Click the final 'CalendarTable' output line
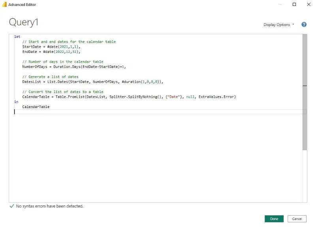The width and height of the screenshot is (316, 231). click(36, 107)
